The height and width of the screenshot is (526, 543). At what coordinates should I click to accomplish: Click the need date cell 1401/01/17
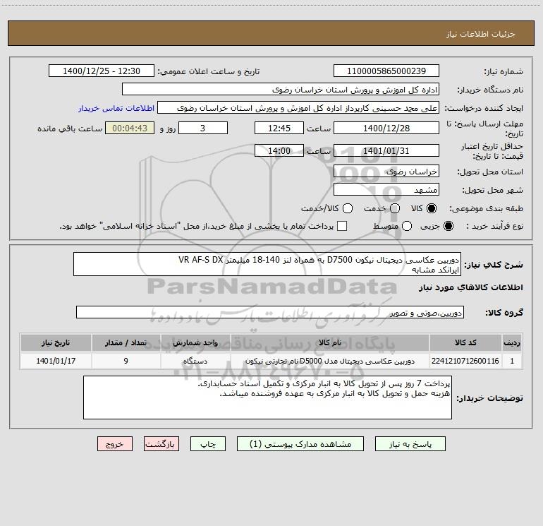coord(56,361)
